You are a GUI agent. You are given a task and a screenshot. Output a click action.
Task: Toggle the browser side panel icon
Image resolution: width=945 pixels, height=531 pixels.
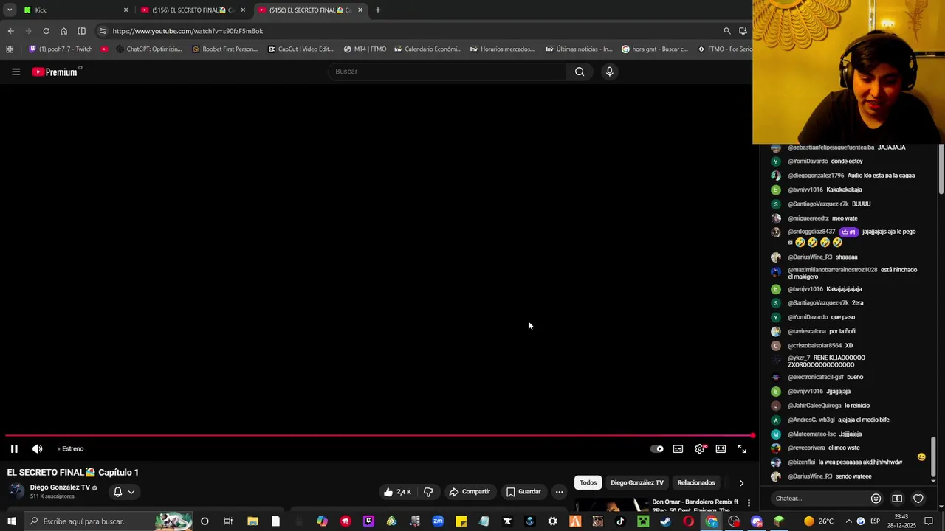81,31
